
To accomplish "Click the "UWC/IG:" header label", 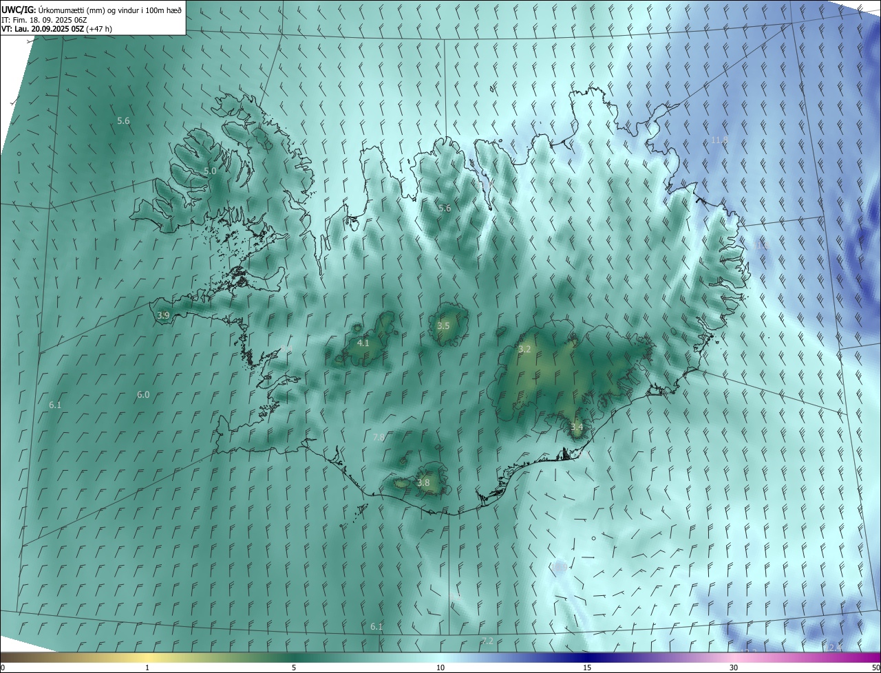I will coord(19,10).
